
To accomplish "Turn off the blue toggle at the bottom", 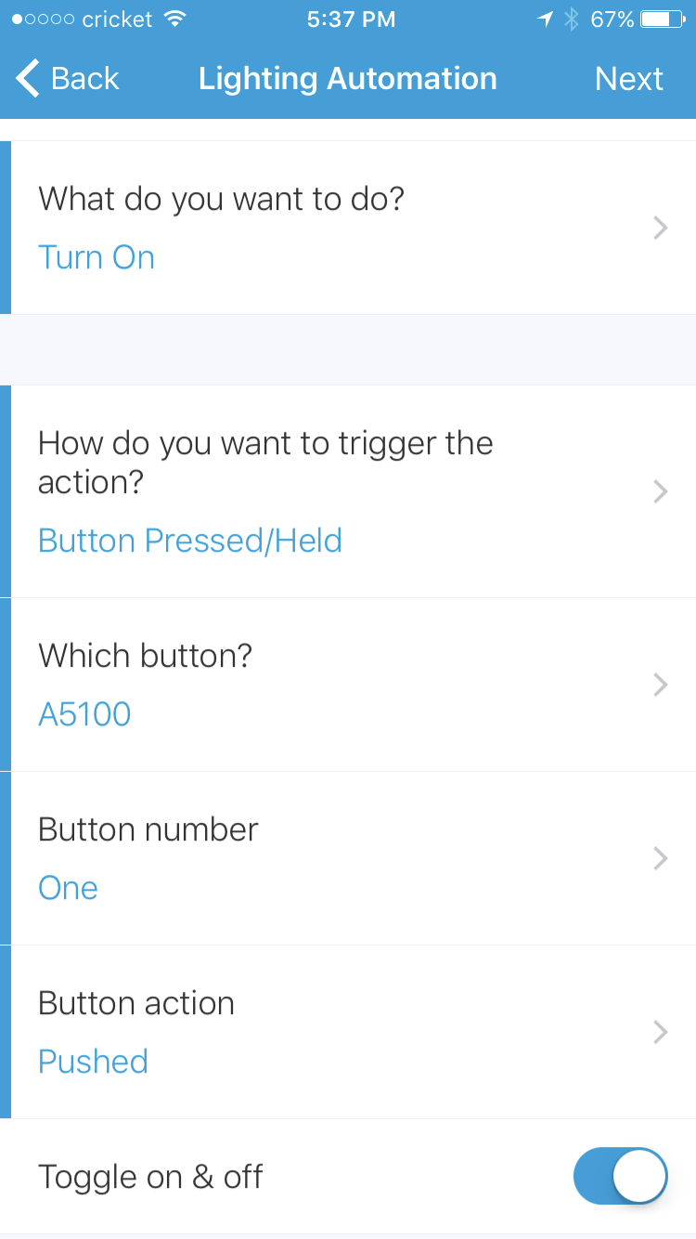I will [621, 1175].
